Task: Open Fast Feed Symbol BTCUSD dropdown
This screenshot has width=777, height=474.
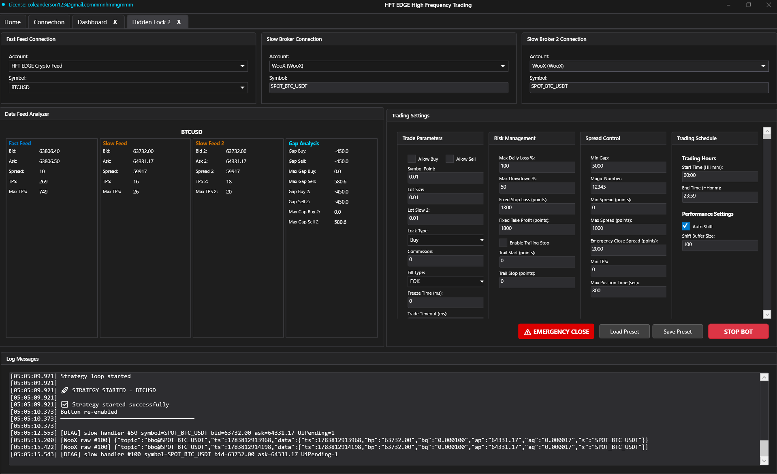Action: (x=128, y=87)
